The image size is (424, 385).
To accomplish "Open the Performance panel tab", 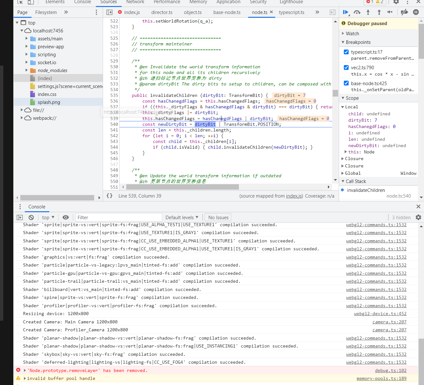I will click(x=167, y=2).
